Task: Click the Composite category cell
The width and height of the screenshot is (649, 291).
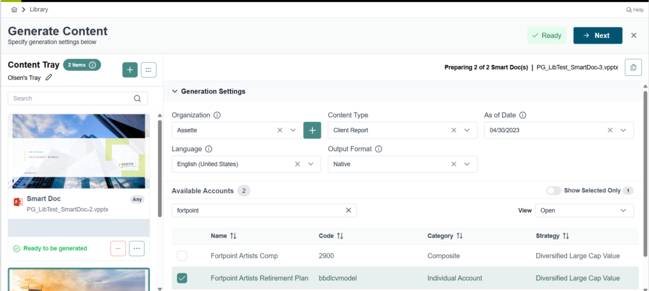Action: [x=444, y=256]
